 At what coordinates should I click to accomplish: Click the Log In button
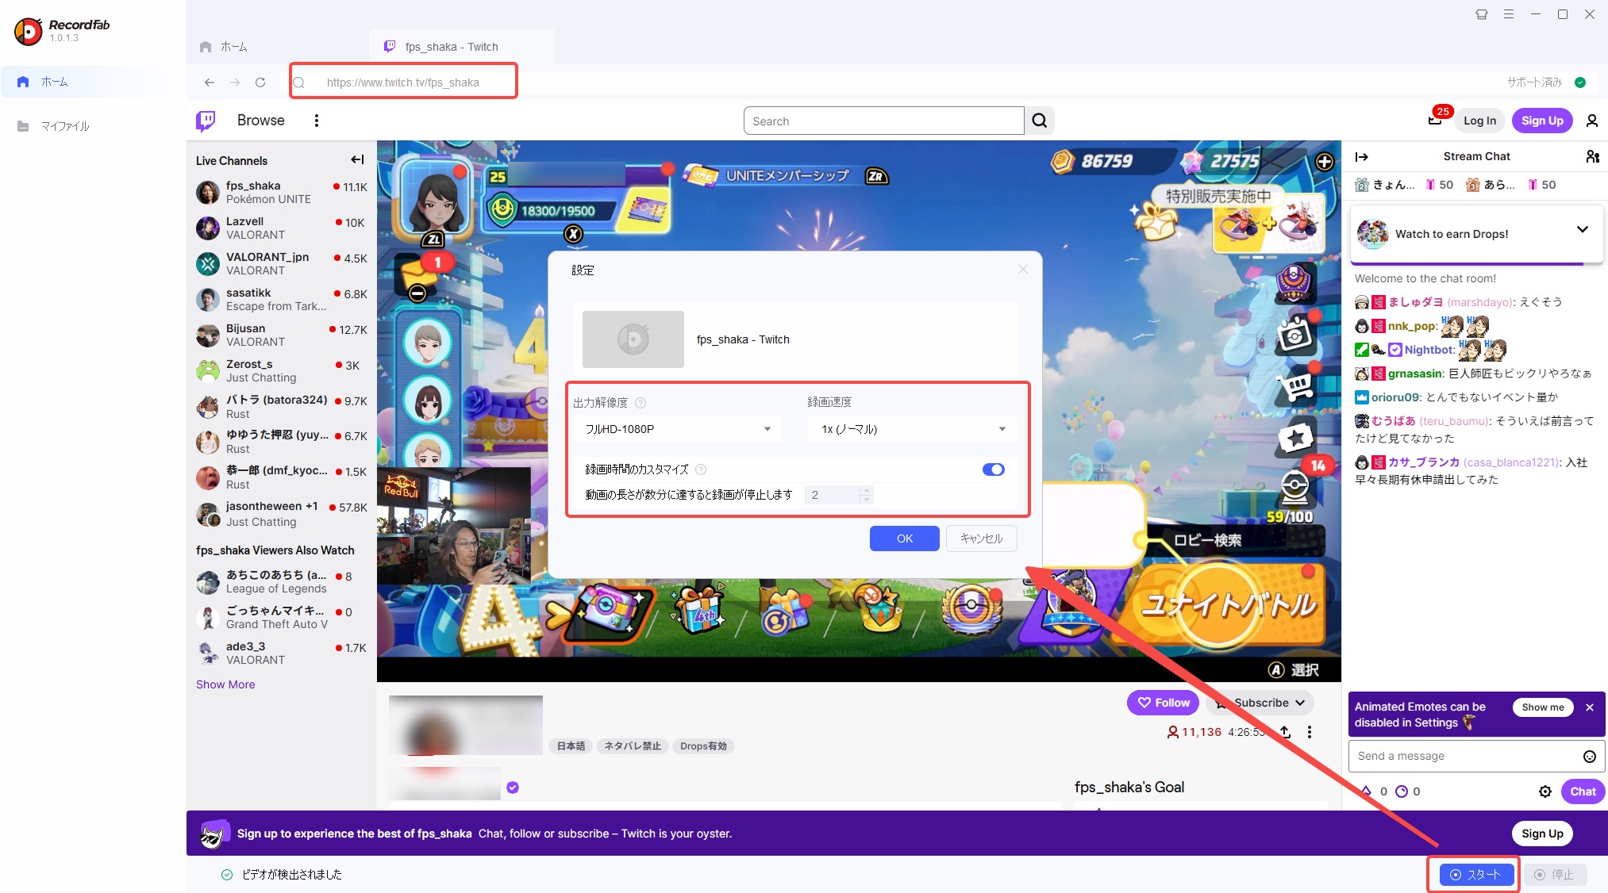click(1479, 121)
